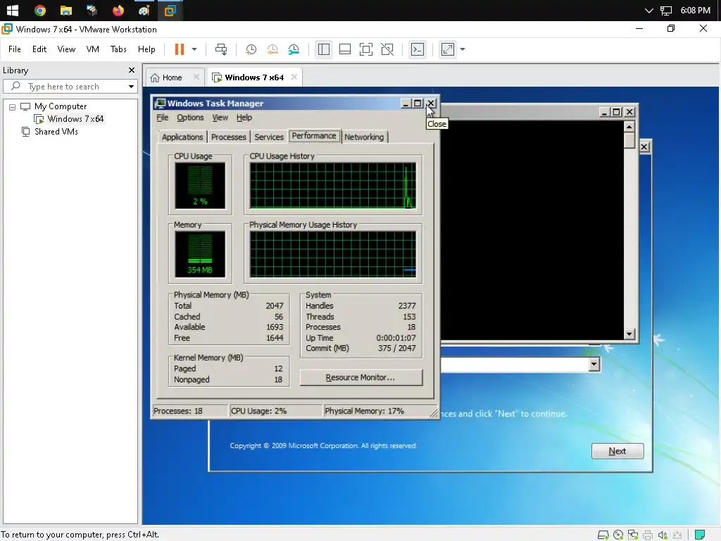Open Chrome from the taskbar
Screen dimensions: 721x541
(x=40, y=10)
